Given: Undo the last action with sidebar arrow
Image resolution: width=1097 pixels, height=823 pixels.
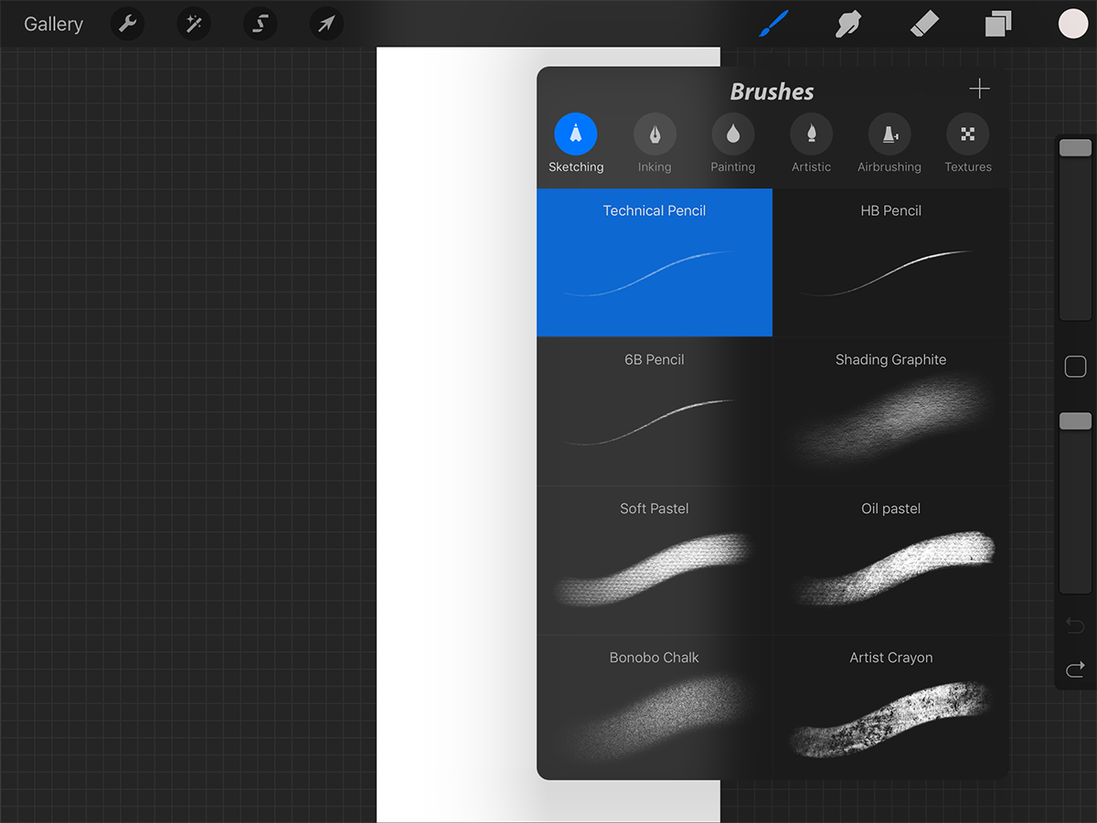Looking at the screenshot, I should [1075, 625].
